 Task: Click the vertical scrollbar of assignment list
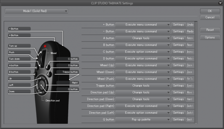pos(196,73)
